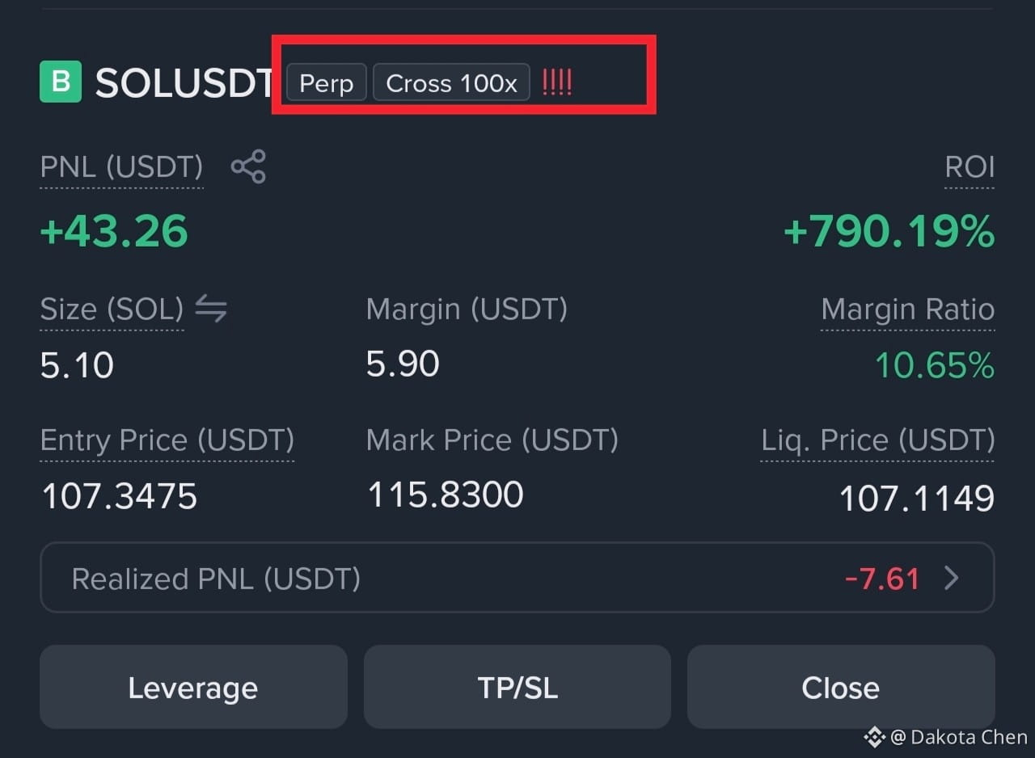The image size is (1035, 758).
Task: Tap the Entry Price (USDT) label
Action: [x=167, y=440]
